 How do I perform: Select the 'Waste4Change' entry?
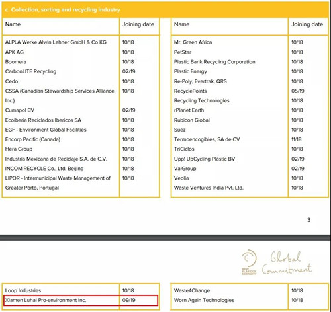(x=192, y=290)
